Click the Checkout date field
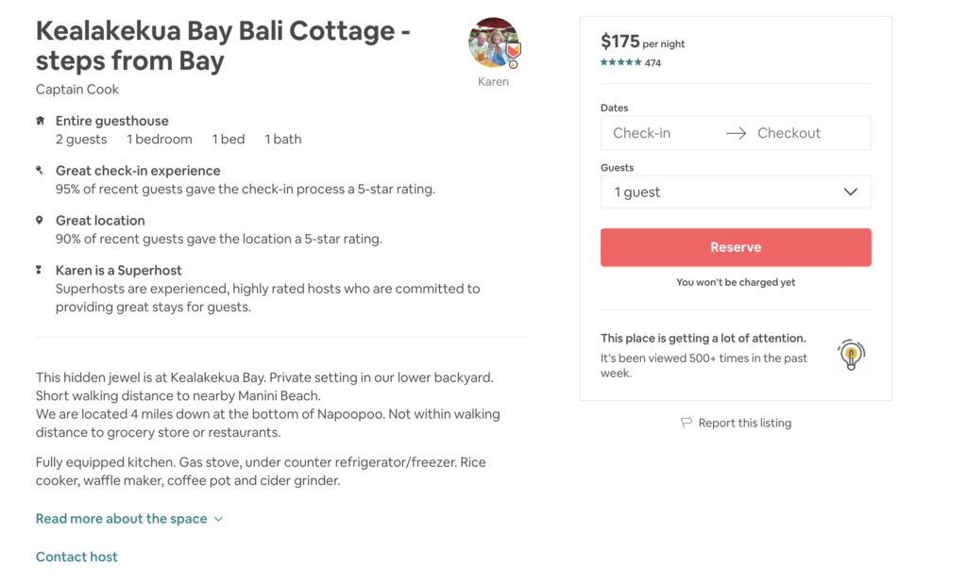 (803, 134)
